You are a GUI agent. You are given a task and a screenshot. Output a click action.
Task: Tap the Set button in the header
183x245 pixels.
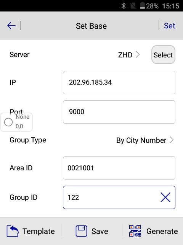[169, 26]
